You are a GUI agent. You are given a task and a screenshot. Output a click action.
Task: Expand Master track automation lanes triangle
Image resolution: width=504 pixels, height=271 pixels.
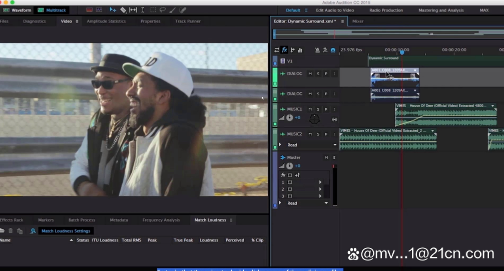[x=280, y=203]
